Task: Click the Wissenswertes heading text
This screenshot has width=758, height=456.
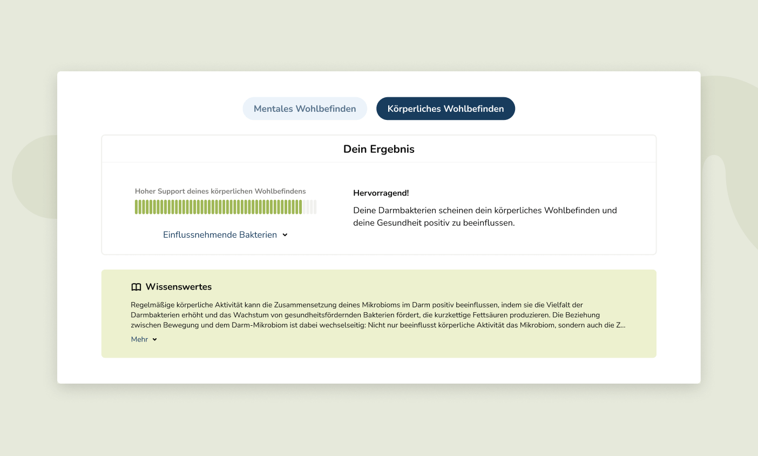Action: [178, 287]
